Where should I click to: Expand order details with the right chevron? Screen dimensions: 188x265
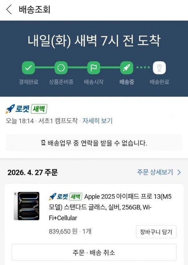click(179, 172)
